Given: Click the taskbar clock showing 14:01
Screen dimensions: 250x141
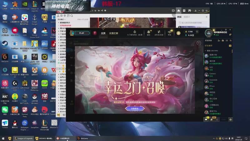Looking at the screenshot, I should click(239, 138).
